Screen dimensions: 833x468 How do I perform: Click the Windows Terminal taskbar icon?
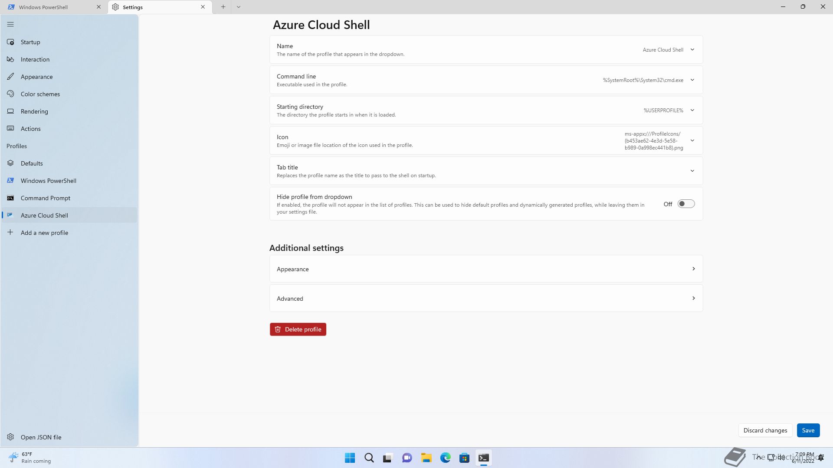tap(483, 458)
